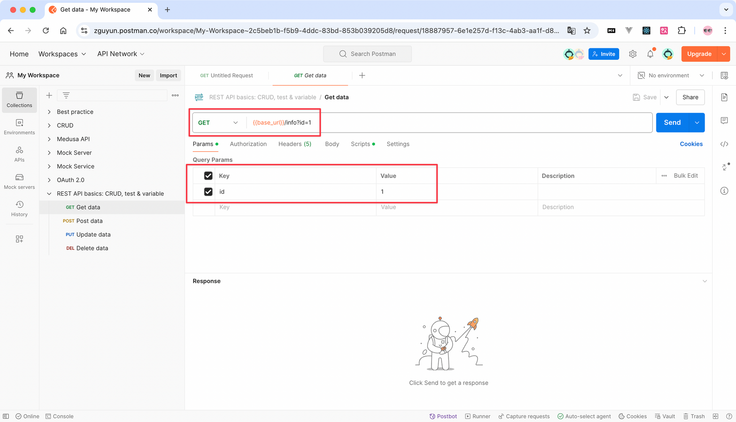
Task: Expand the Medusa API collection
Action: point(73,139)
